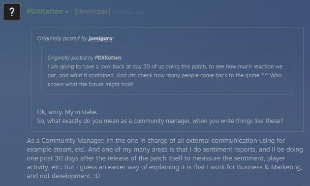Click the ':D' emoticon ending the reply
This screenshot has height=186, width=310.
[x=96, y=176]
